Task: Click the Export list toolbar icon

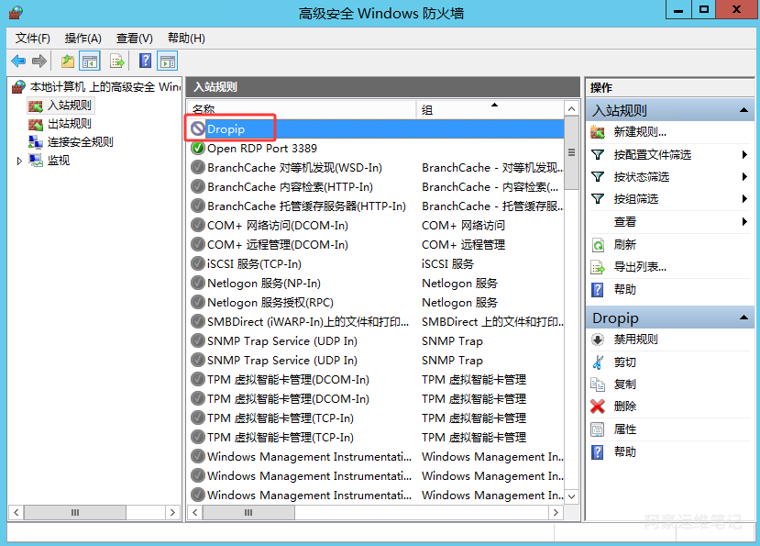Action: (x=116, y=61)
